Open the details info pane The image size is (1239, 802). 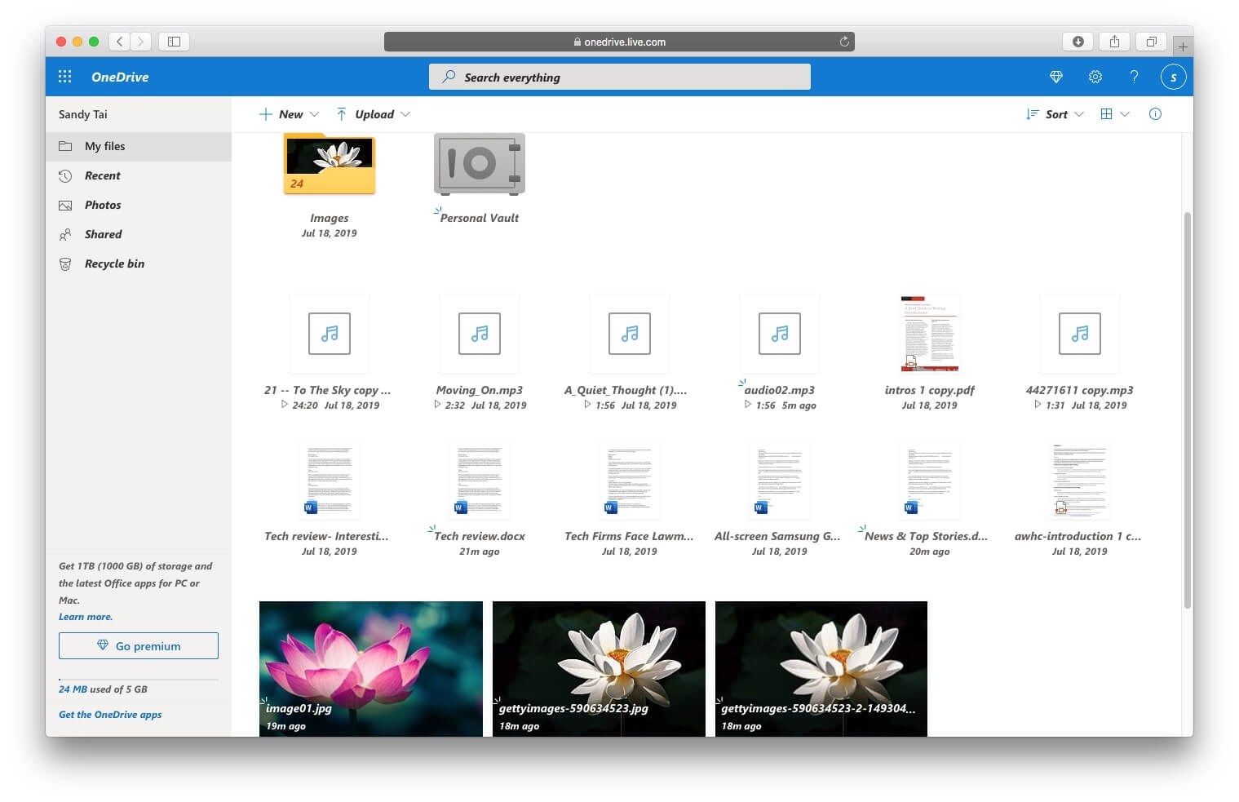1155,114
